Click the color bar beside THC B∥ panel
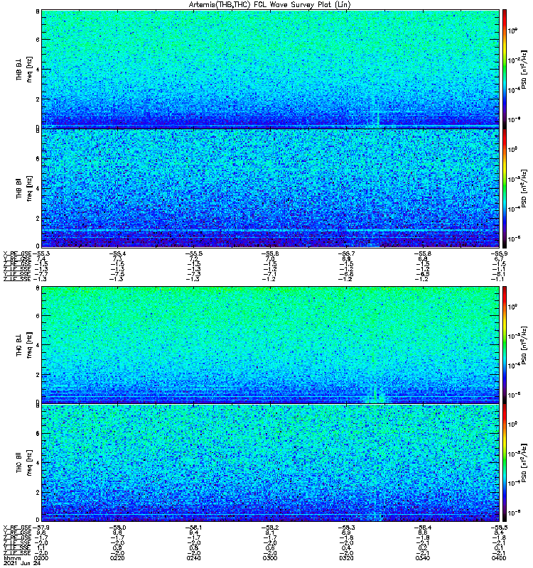The width and height of the screenshot is (533, 568). [x=505, y=463]
